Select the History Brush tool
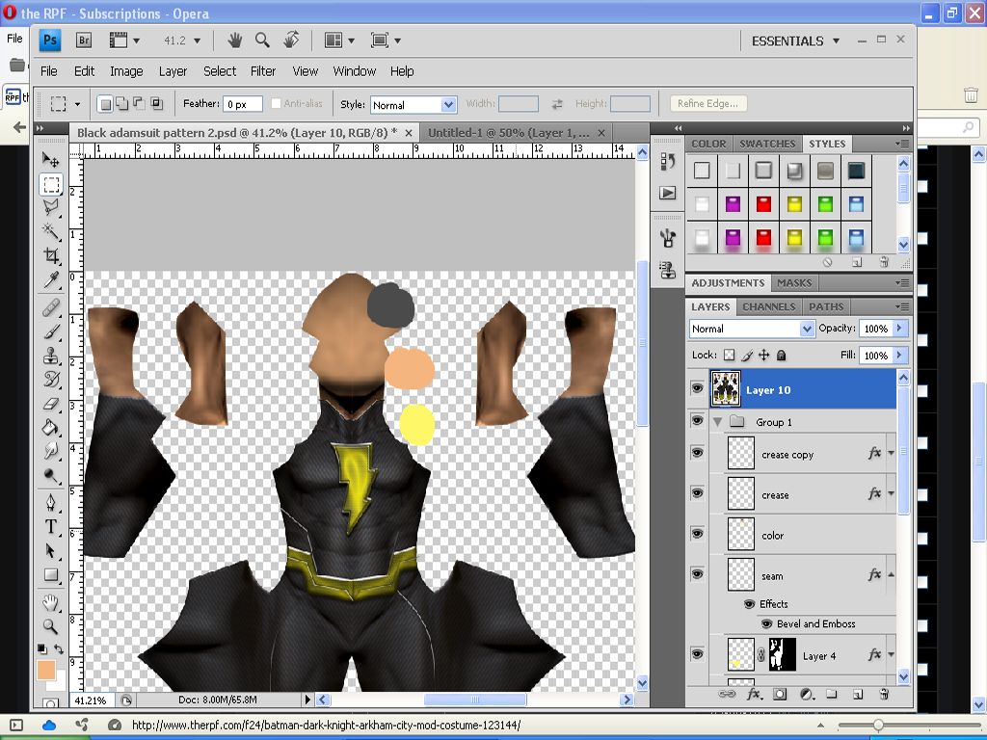This screenshot has height=740, width=987. coord(51,380)
